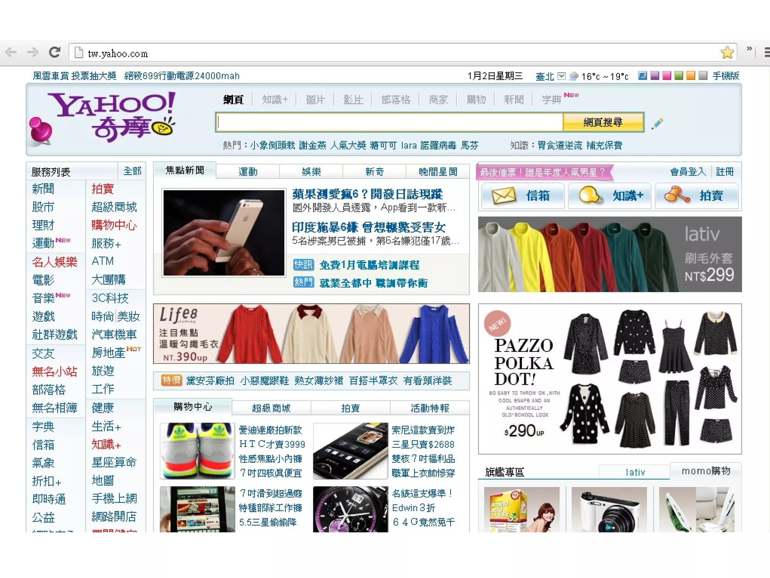Click the 知識+ lightbulb button
The height and width of the screenshot is (578, 770).
[609, 196]
